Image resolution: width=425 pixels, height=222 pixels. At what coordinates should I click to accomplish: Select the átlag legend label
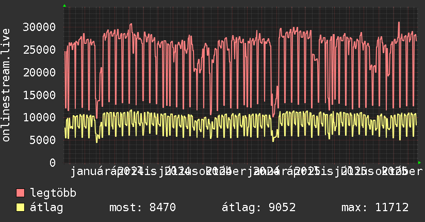pos(46,208)
